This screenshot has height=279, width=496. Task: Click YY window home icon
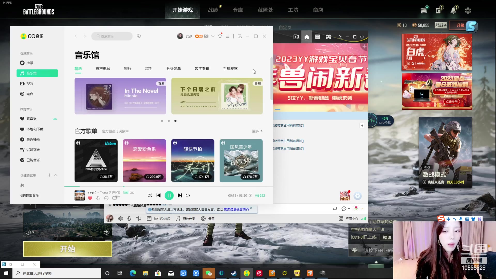point(307,37)
